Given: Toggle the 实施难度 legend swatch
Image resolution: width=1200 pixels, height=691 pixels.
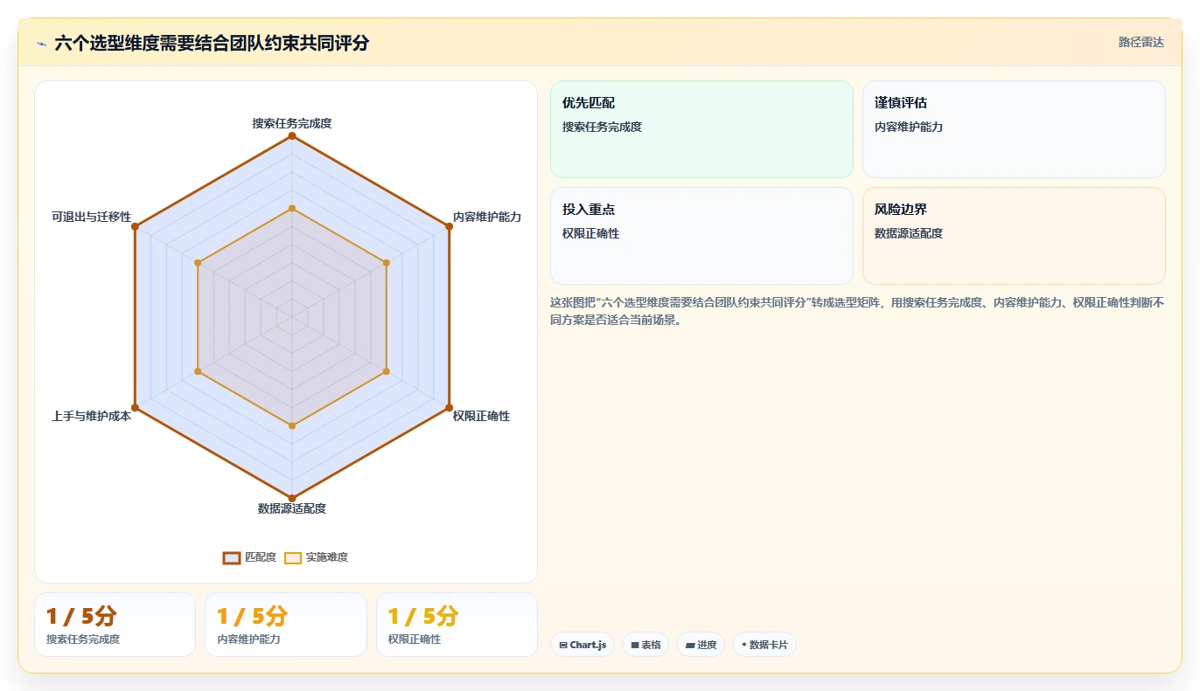Looking at the screenshot, I should click(x=293, y=557).
